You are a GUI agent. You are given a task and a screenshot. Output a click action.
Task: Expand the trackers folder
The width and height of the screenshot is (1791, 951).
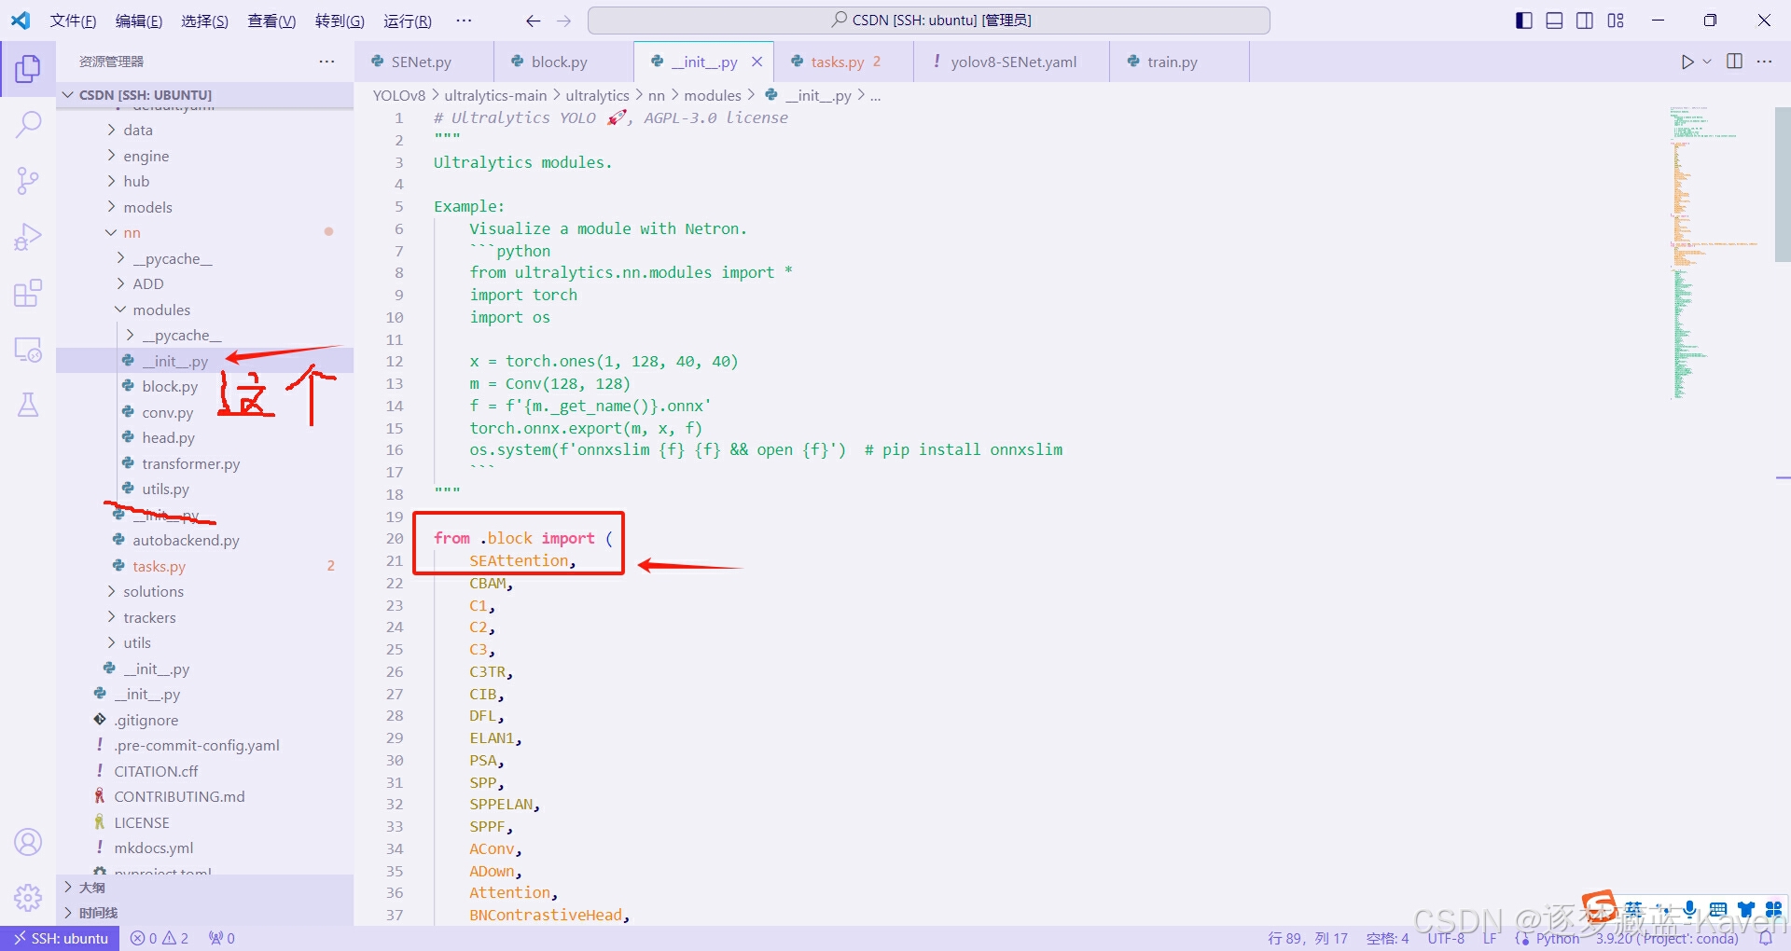pyautogui.click(x=204, y=617)
